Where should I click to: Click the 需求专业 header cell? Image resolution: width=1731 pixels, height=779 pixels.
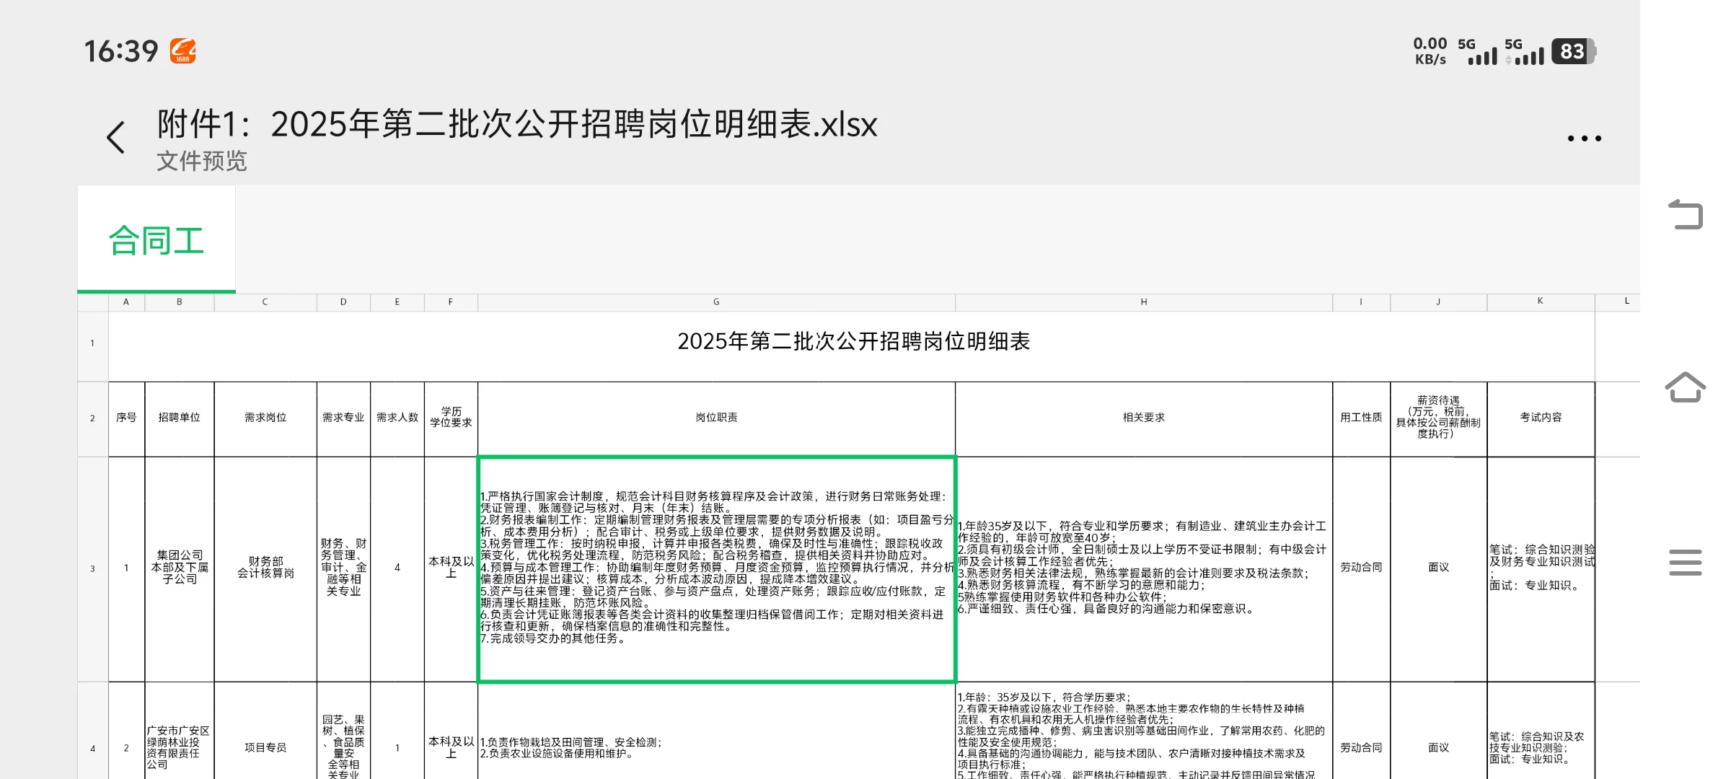tap(343, 418)
